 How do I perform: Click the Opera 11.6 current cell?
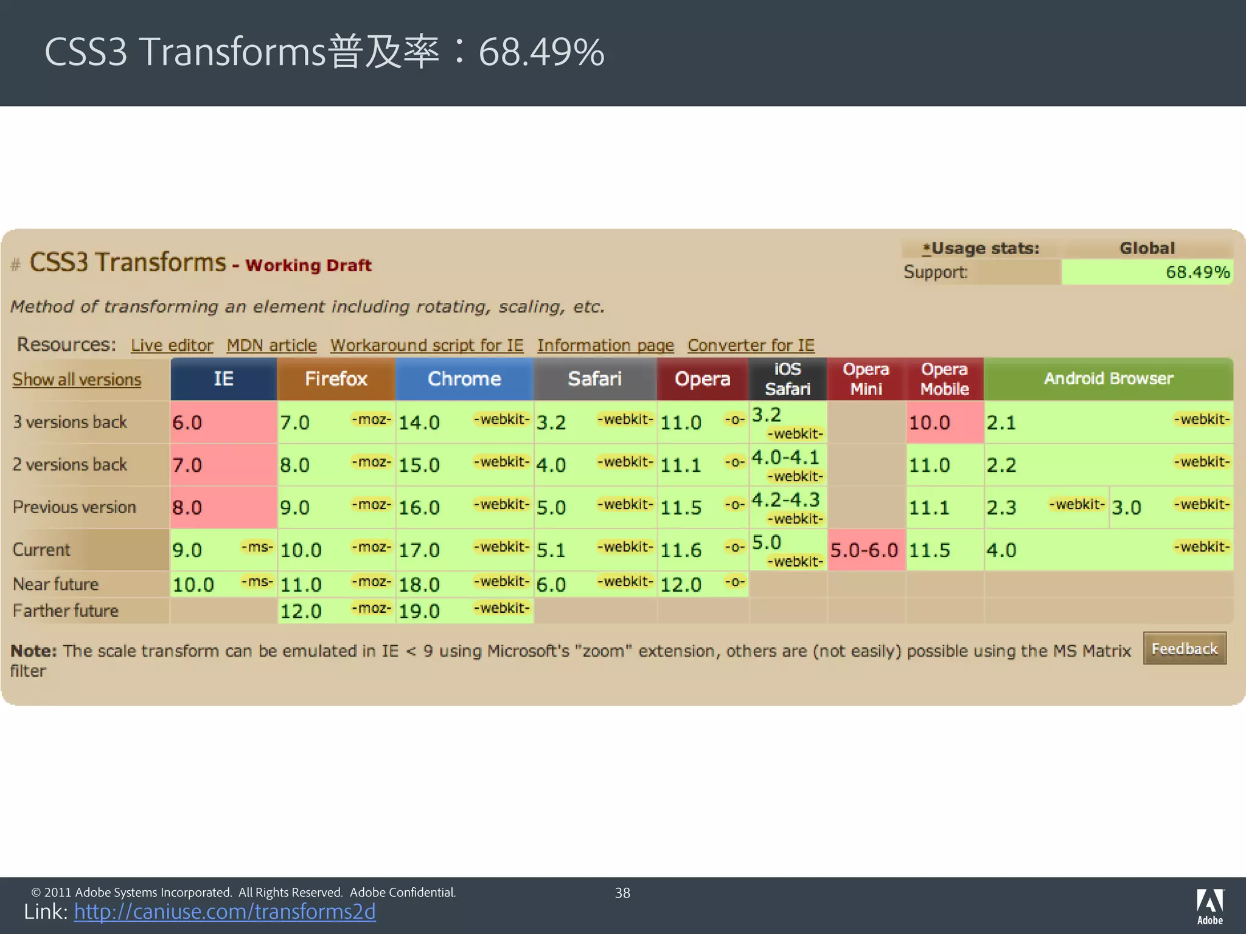click(703, 550)
